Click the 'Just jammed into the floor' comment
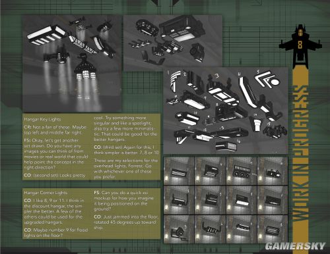Screen dimensions: 330x254 (x=126, y=222)
